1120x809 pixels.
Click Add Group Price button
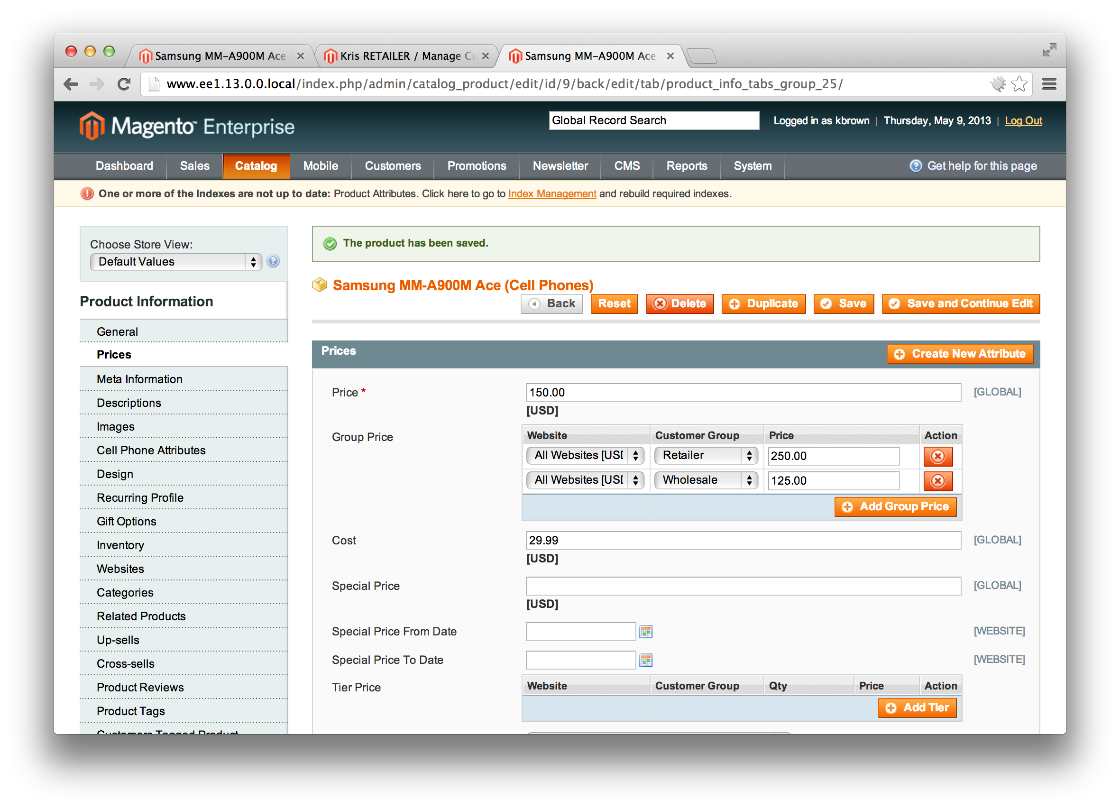tap(895, 507)
